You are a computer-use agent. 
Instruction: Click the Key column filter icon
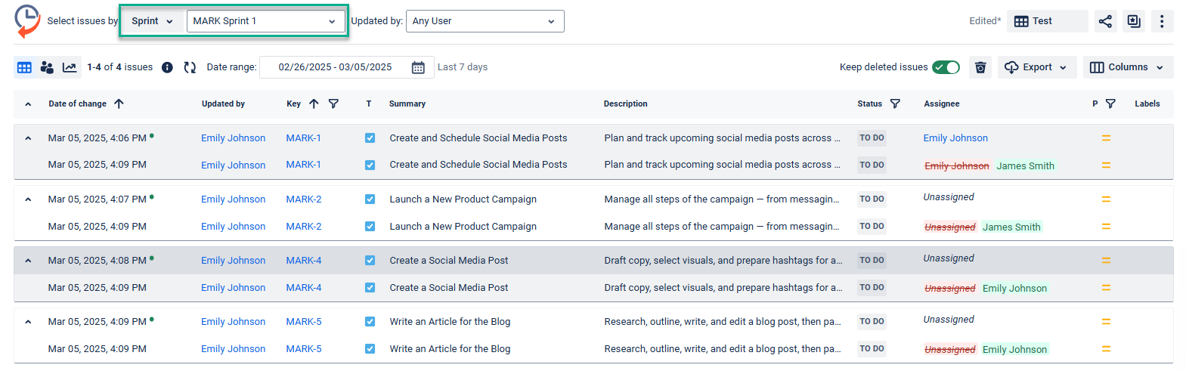coord(333,104)
